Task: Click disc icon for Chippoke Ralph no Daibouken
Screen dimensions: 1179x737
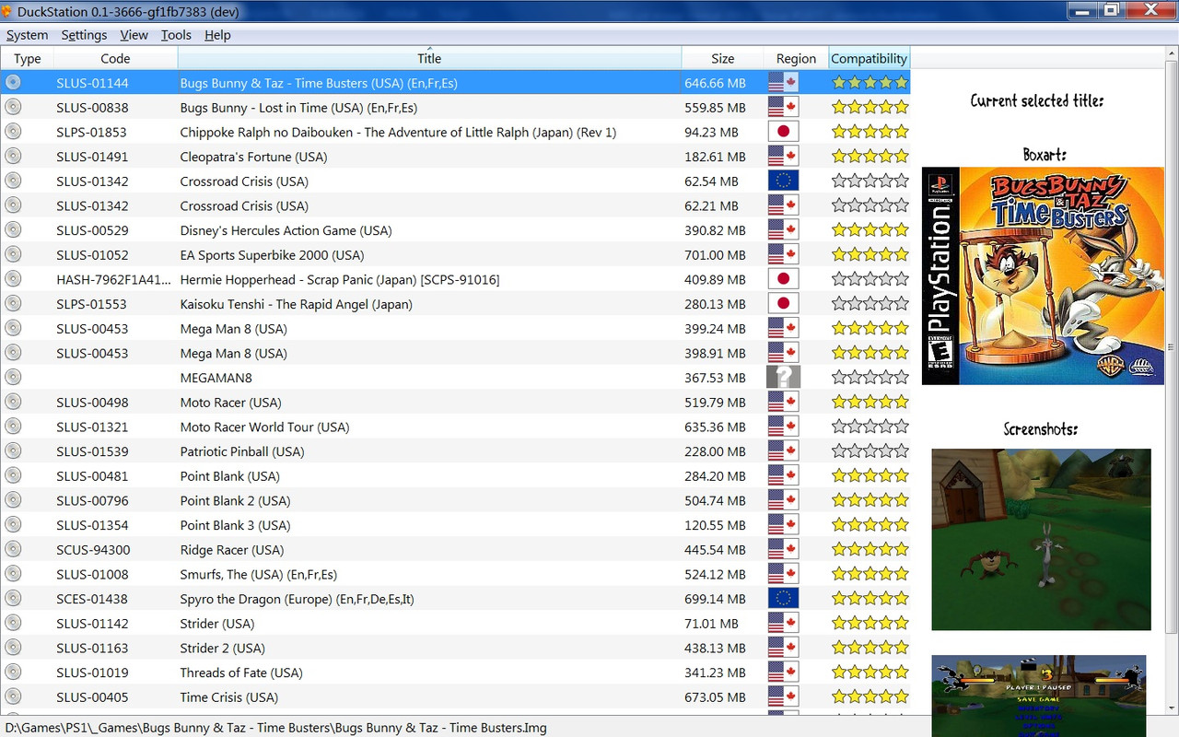Action: click(x=13, y=132)
